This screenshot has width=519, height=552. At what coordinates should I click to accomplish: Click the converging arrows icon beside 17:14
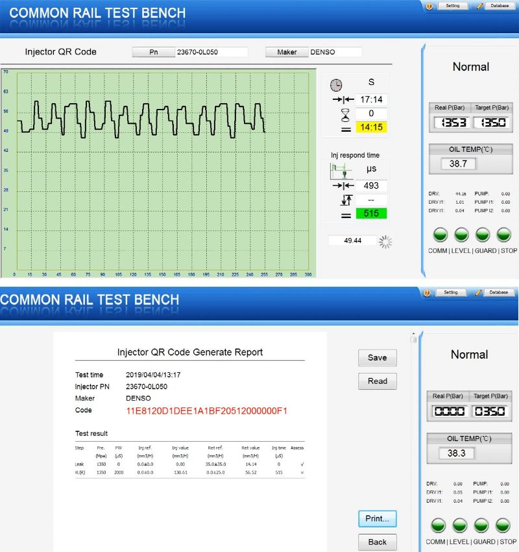[x=343, y=100]
